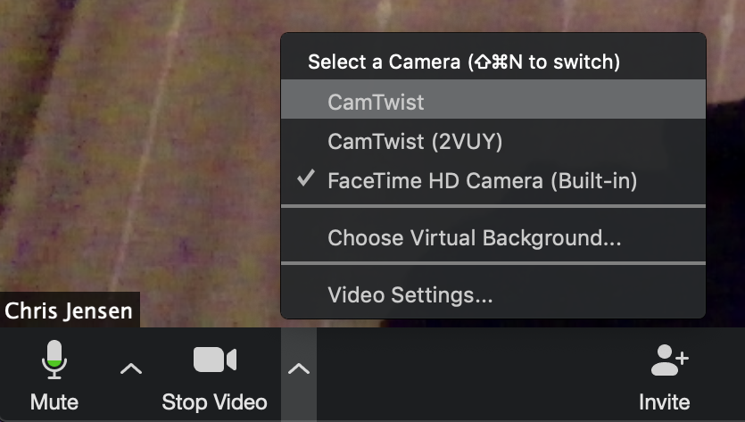Image resolution: width=745 pixels, height=422 pixels.
Task: Open Choose Virtual Background option
Action: (x=493, y=237)
